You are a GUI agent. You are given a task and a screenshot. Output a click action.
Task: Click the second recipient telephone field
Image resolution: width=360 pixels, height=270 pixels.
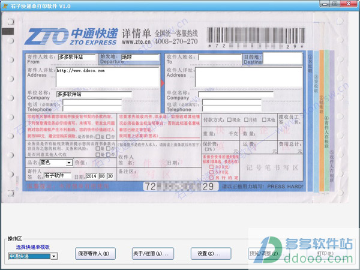pos(232,109)
